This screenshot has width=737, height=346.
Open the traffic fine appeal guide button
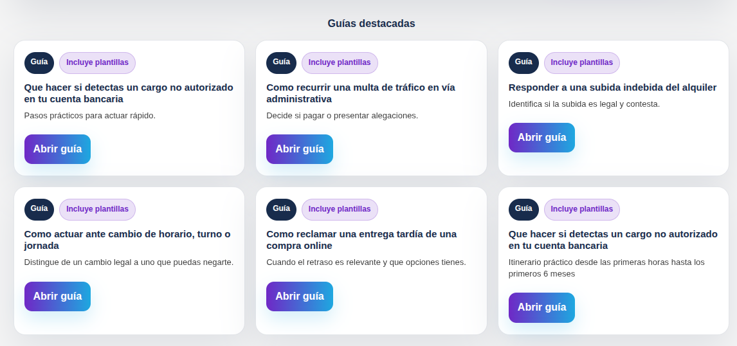click(x=300, y=149)
